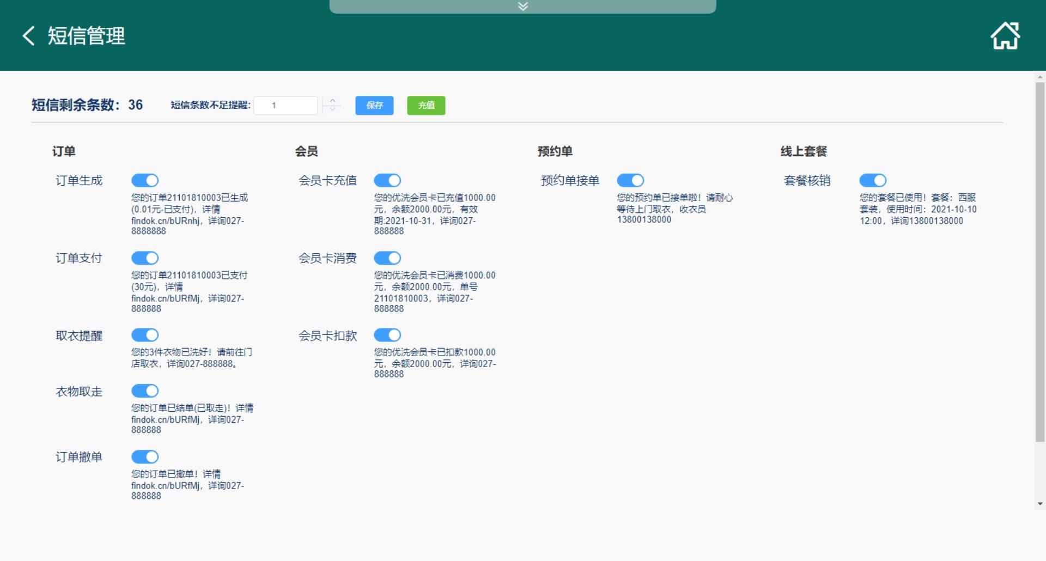Go back using the left arrow icon
Viewport: 1046px width, 561px height.
[29, 36]
